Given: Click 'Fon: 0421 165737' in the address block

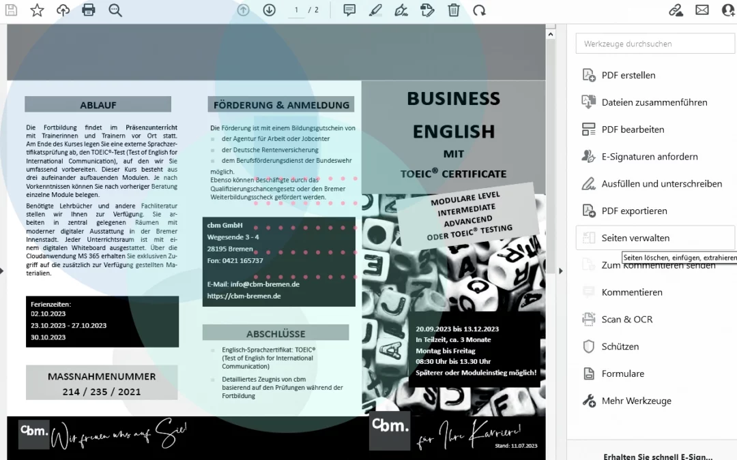Looking at the screenshot, I should pyautogui.click(x=235, y=260).
